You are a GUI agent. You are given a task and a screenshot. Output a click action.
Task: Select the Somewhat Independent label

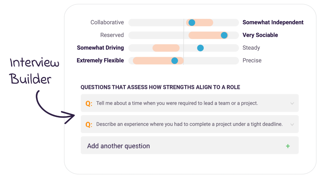[273, 22]
